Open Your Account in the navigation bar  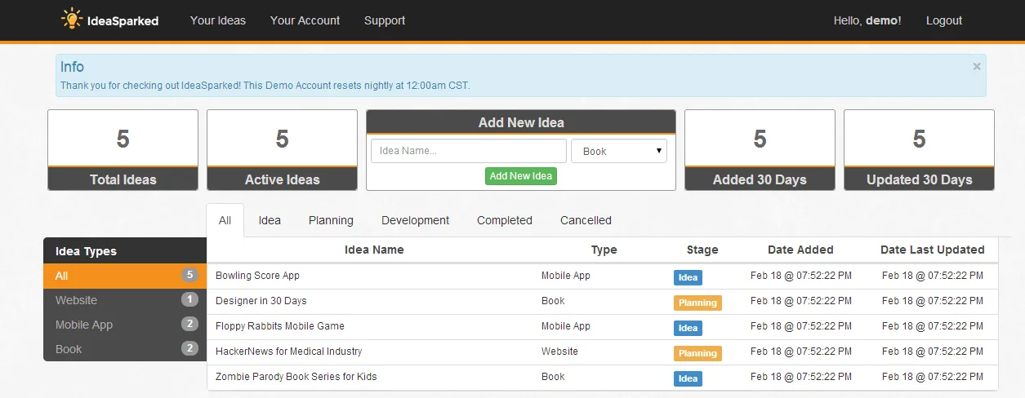click(x=305, y=20)
